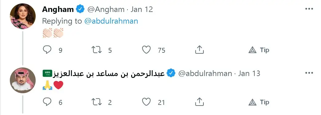This screenshot has width=321, height=115.
Task: Reply to abdulrahman's tweet with 6 replies
Action: 47,102
